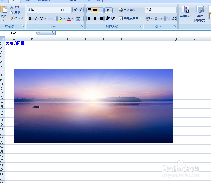
Task: Select column B header
Action: [32, 39]
